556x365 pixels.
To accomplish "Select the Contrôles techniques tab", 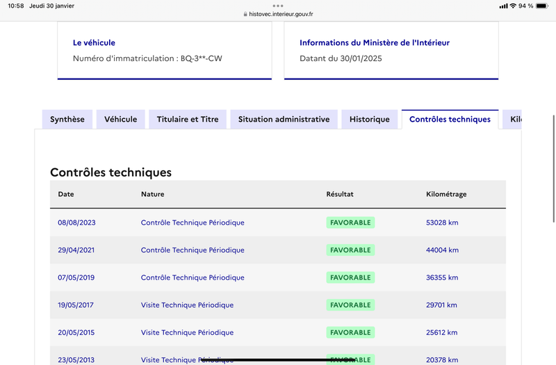I will (450, 120).
